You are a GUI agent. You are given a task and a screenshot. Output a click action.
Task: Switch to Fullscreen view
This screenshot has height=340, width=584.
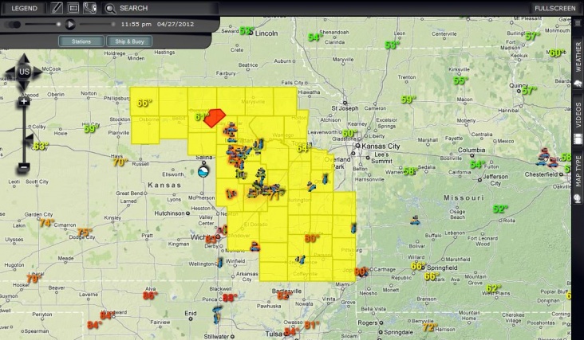coord(554,8)
